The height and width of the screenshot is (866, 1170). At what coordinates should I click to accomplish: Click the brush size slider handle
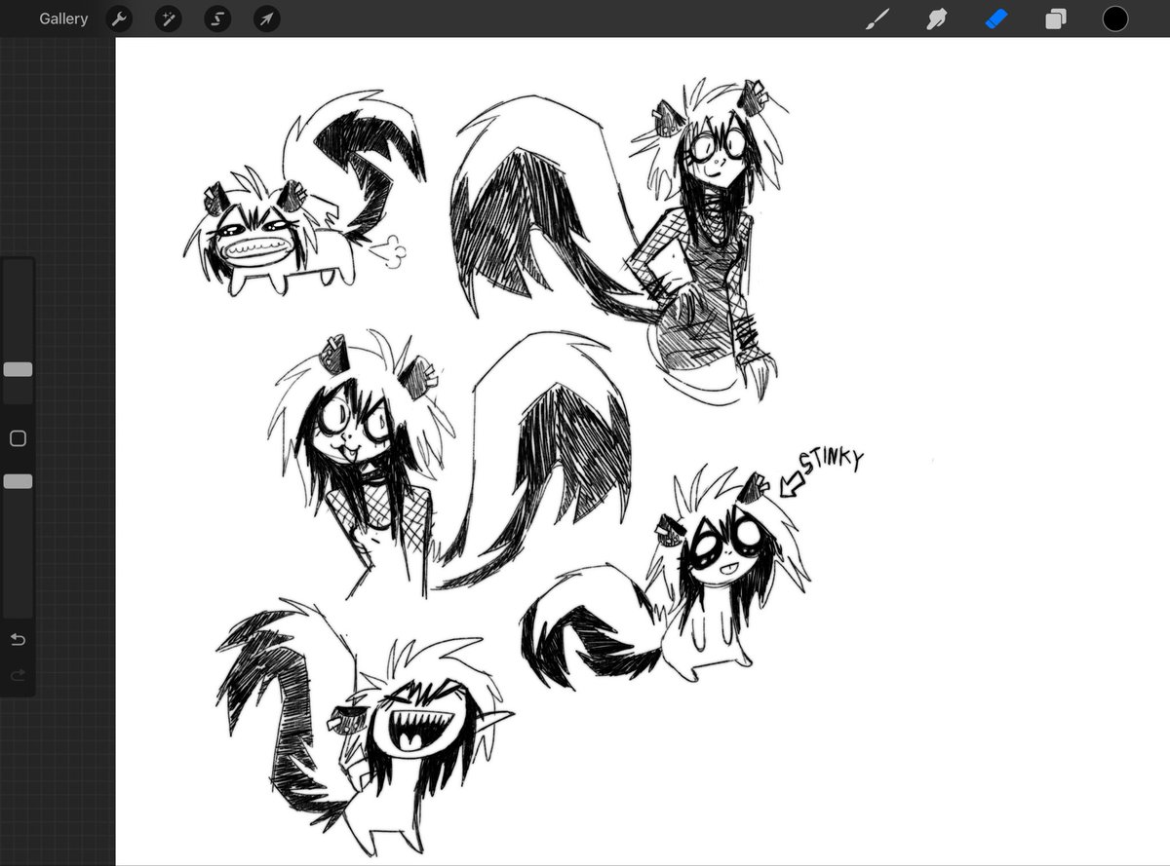pos(18,369)
